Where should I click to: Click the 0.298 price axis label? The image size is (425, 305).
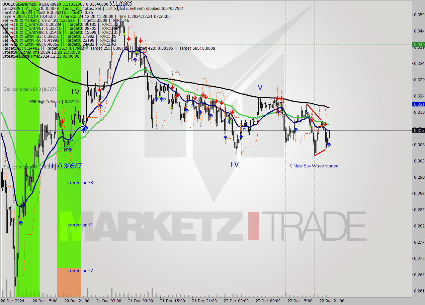[419, 177]
